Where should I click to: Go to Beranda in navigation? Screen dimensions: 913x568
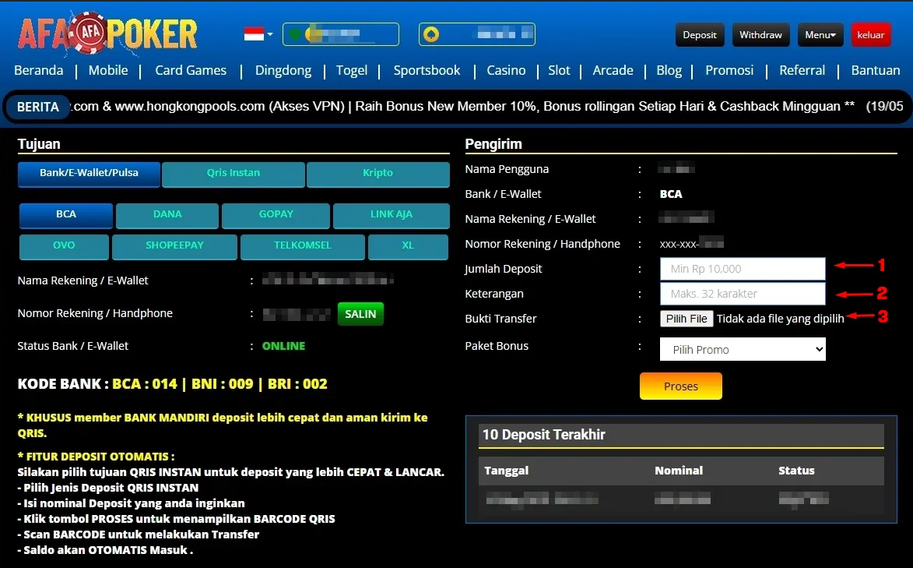click(x=38, y=71)
